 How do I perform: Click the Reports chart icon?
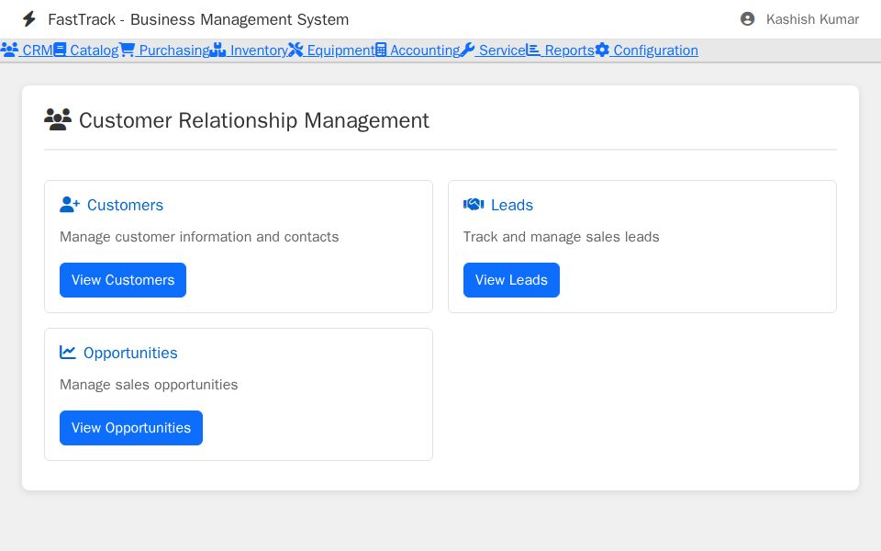532,51
